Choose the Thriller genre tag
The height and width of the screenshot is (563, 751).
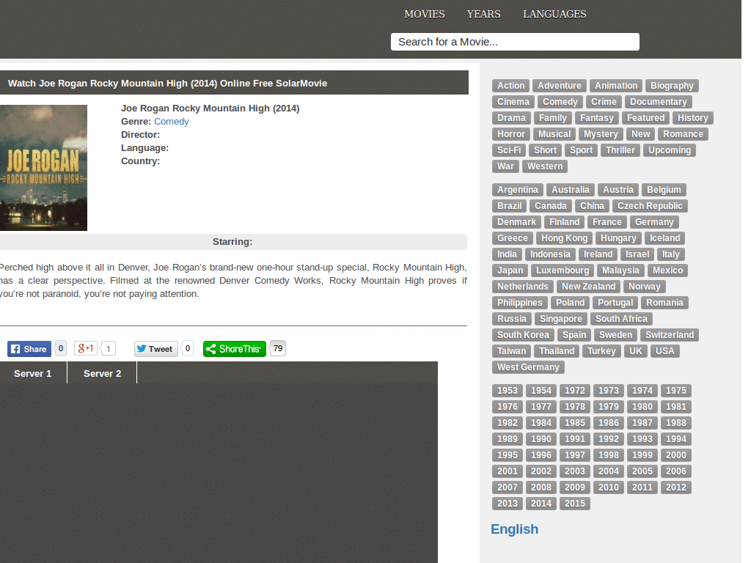point(620,150)
